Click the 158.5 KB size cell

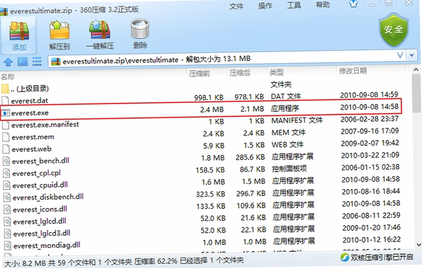click(x=210, y=170)
